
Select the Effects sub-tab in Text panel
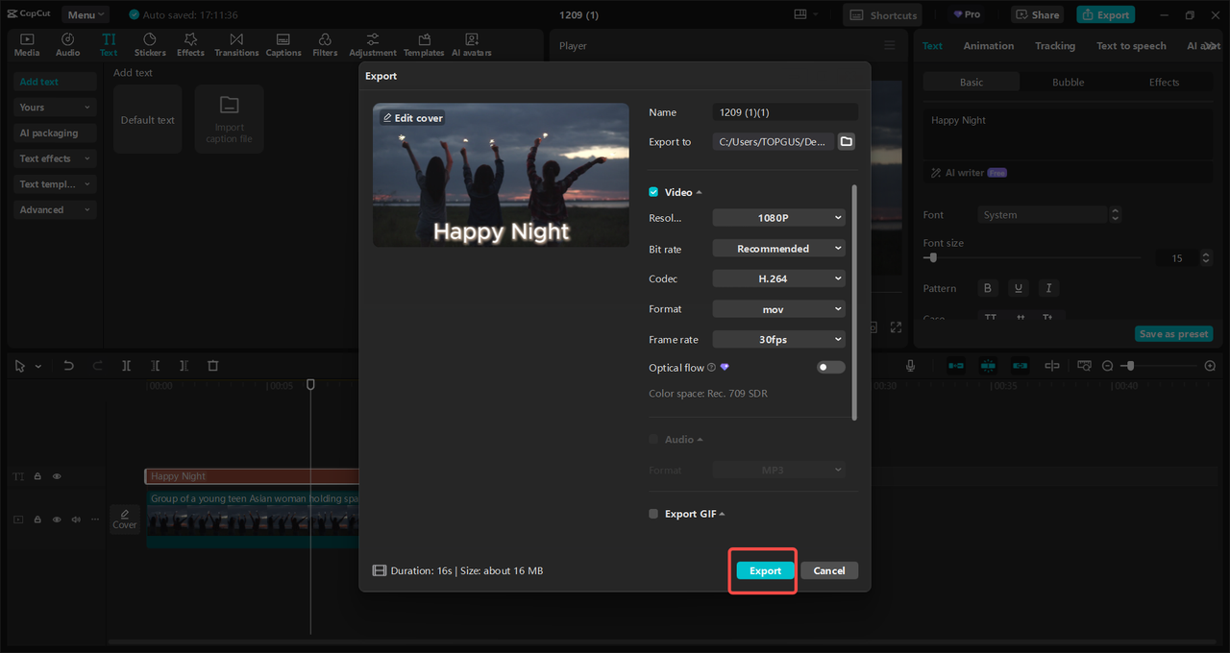1164,83
